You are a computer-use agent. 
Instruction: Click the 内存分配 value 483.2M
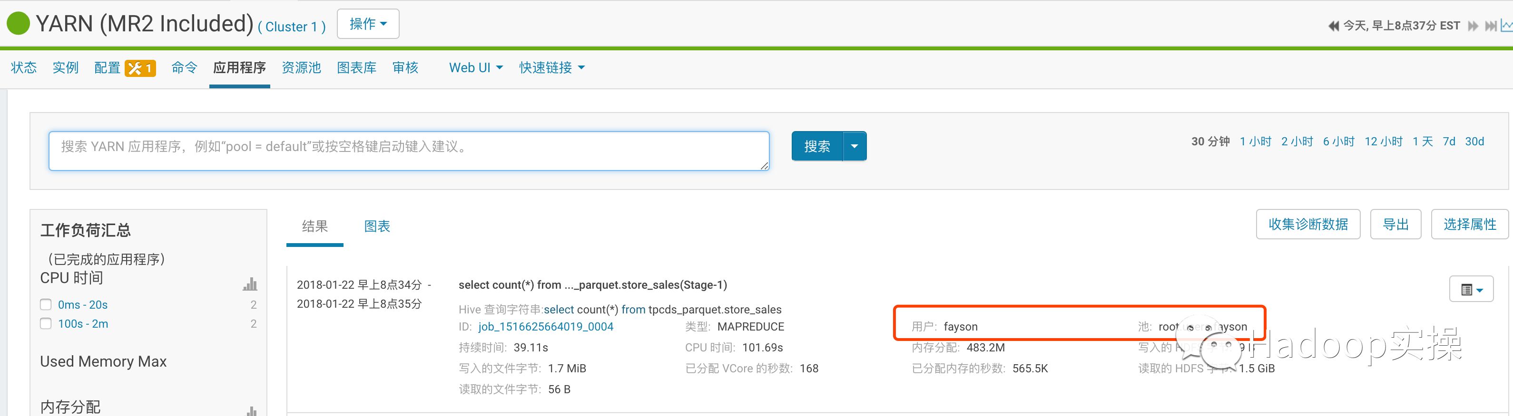(985, 348)
